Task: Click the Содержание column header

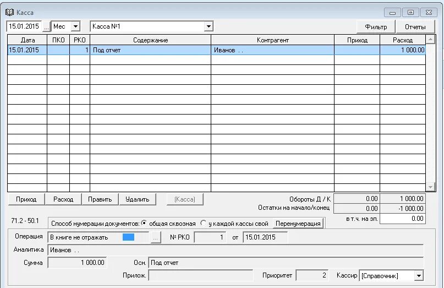Action: pyautogui.click(x=150, y=40)
